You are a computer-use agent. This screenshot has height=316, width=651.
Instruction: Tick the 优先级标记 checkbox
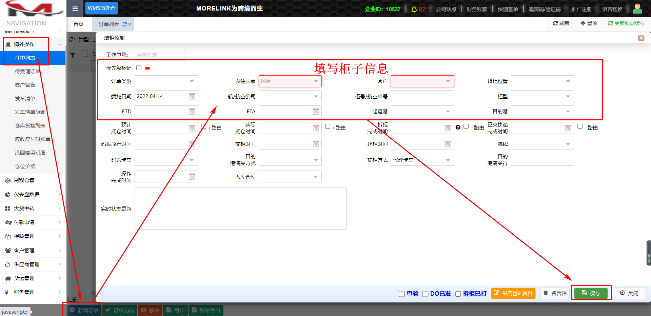pos(139,68)
